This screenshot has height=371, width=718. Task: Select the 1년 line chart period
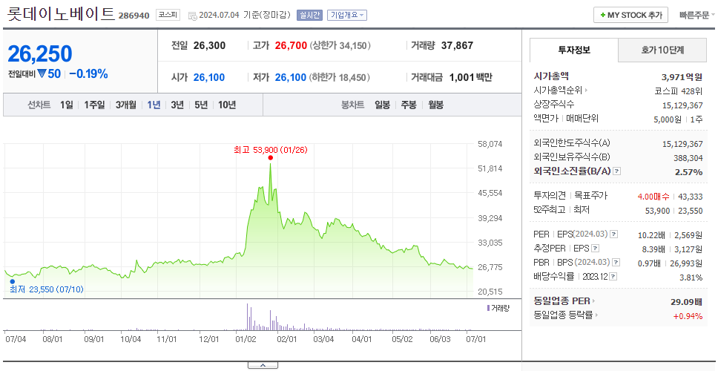[x=154, y=105]
